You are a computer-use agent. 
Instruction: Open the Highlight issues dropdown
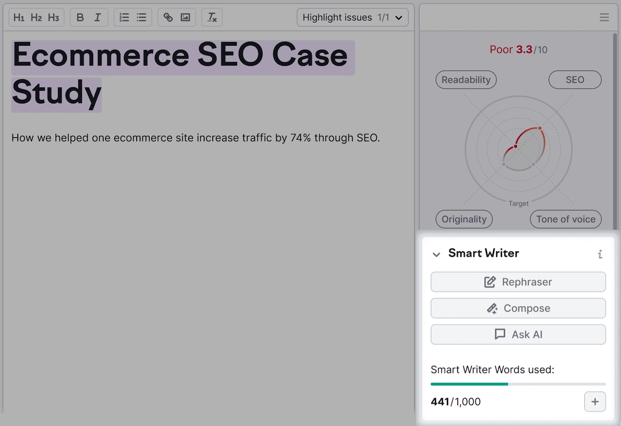352,17
